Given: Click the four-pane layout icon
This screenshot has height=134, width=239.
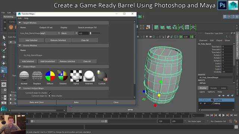Looking at the screenshot, I should pos(4,91).
